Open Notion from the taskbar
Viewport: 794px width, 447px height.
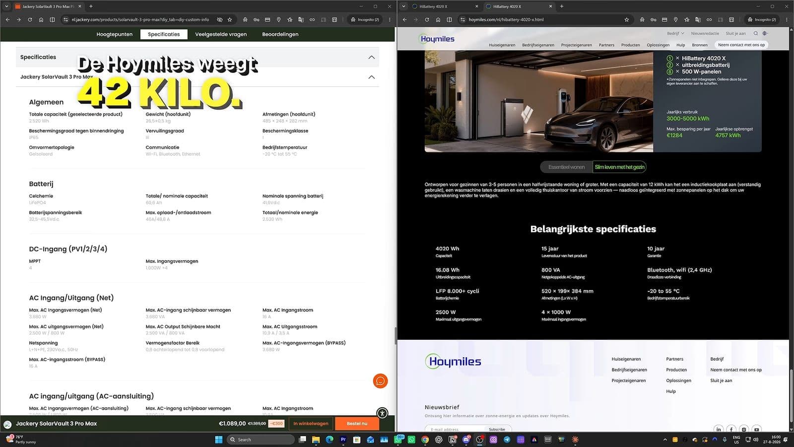pos(452,440)
